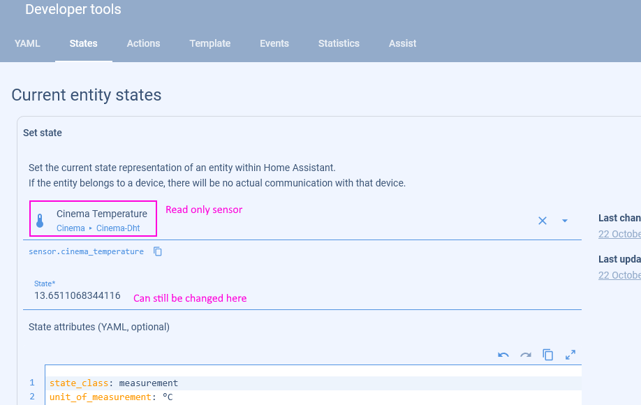Copy the sensor.cinema_temperature entity ID

158,251
